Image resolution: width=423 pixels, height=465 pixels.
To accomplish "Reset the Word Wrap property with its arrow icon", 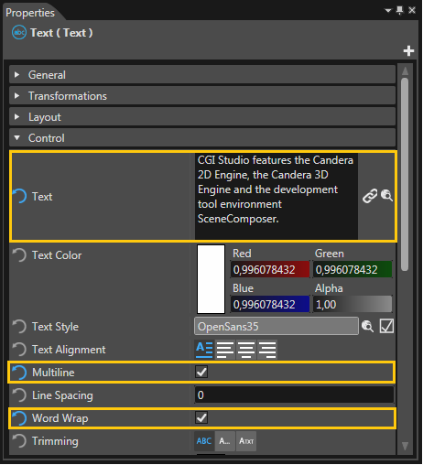I will click(19, 418).
